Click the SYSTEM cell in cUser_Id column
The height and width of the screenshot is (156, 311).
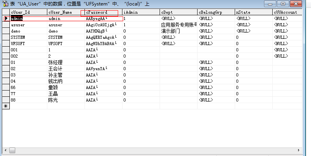(29, 37)
